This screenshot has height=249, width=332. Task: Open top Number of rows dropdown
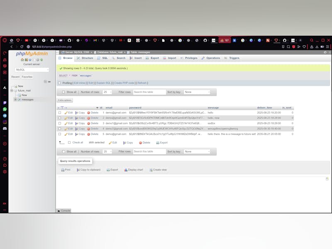[107, 92]
